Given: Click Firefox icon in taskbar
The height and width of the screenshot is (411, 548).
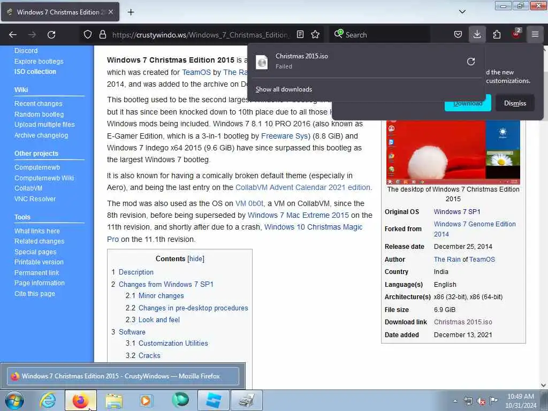Looking at the screenshot, I should pyautogui.click(x=80, y=401).
